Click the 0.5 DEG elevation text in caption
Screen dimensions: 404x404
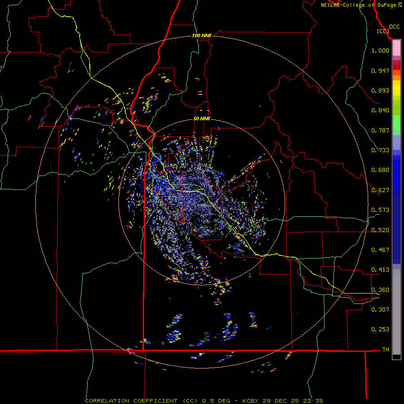[216, 401]
